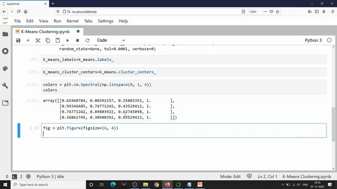This screenshot has width=337, height=189.
Task: Open File Explorer from the taskbar
Action: click(145, 184)
